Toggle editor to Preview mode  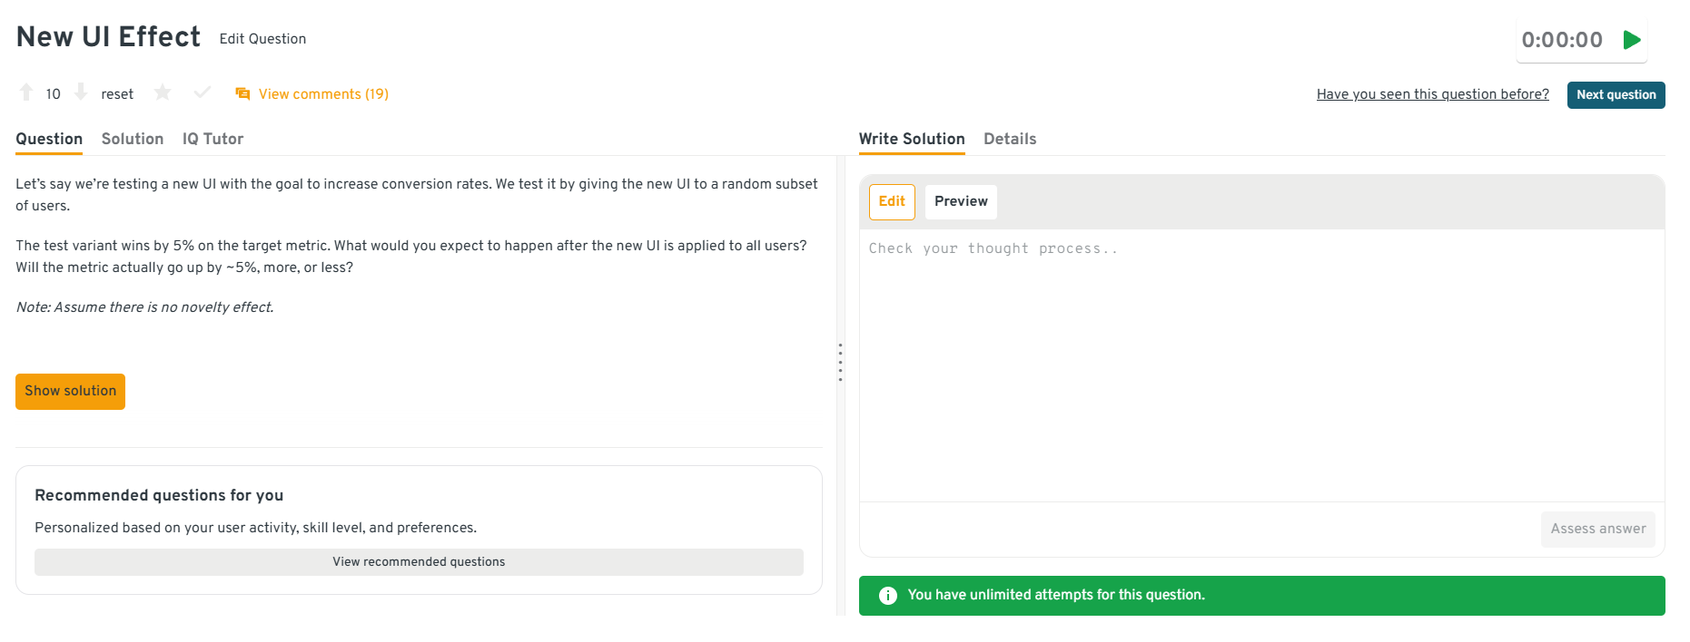961,201
